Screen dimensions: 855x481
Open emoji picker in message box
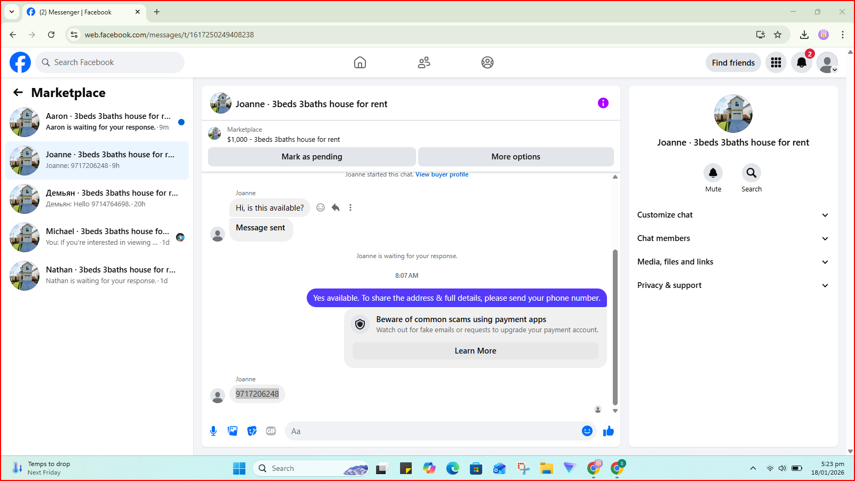tap(587, 431)
